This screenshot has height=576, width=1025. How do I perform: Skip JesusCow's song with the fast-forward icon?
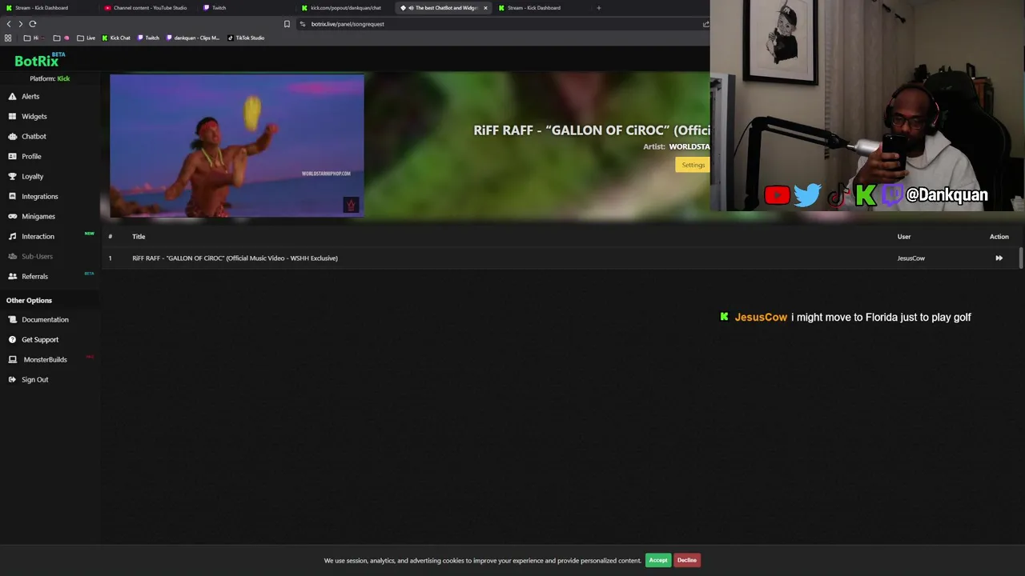click(x=999, y=258)
